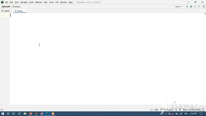The height and width of the screenshot is (116, 206).
Task: Switch to PowerPoint on the taskbar
Action: tap(31, 114)
